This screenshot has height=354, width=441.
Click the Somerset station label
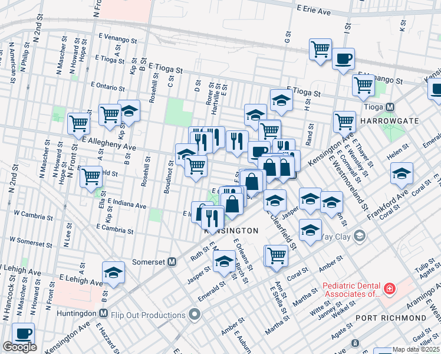[149, 262]
